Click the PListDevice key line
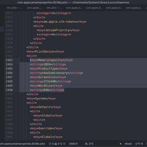This screenshot has height=147, width=147. pos(45,51)
